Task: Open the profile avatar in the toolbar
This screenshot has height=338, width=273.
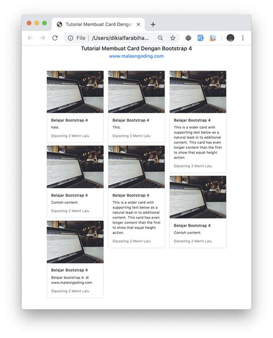Action: pos(230,38)
